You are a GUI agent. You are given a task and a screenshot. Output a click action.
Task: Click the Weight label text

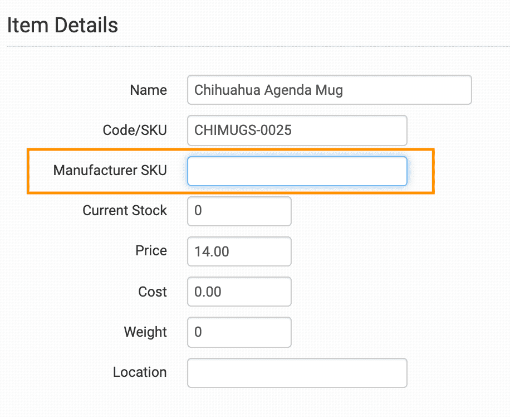pos(145,332)
